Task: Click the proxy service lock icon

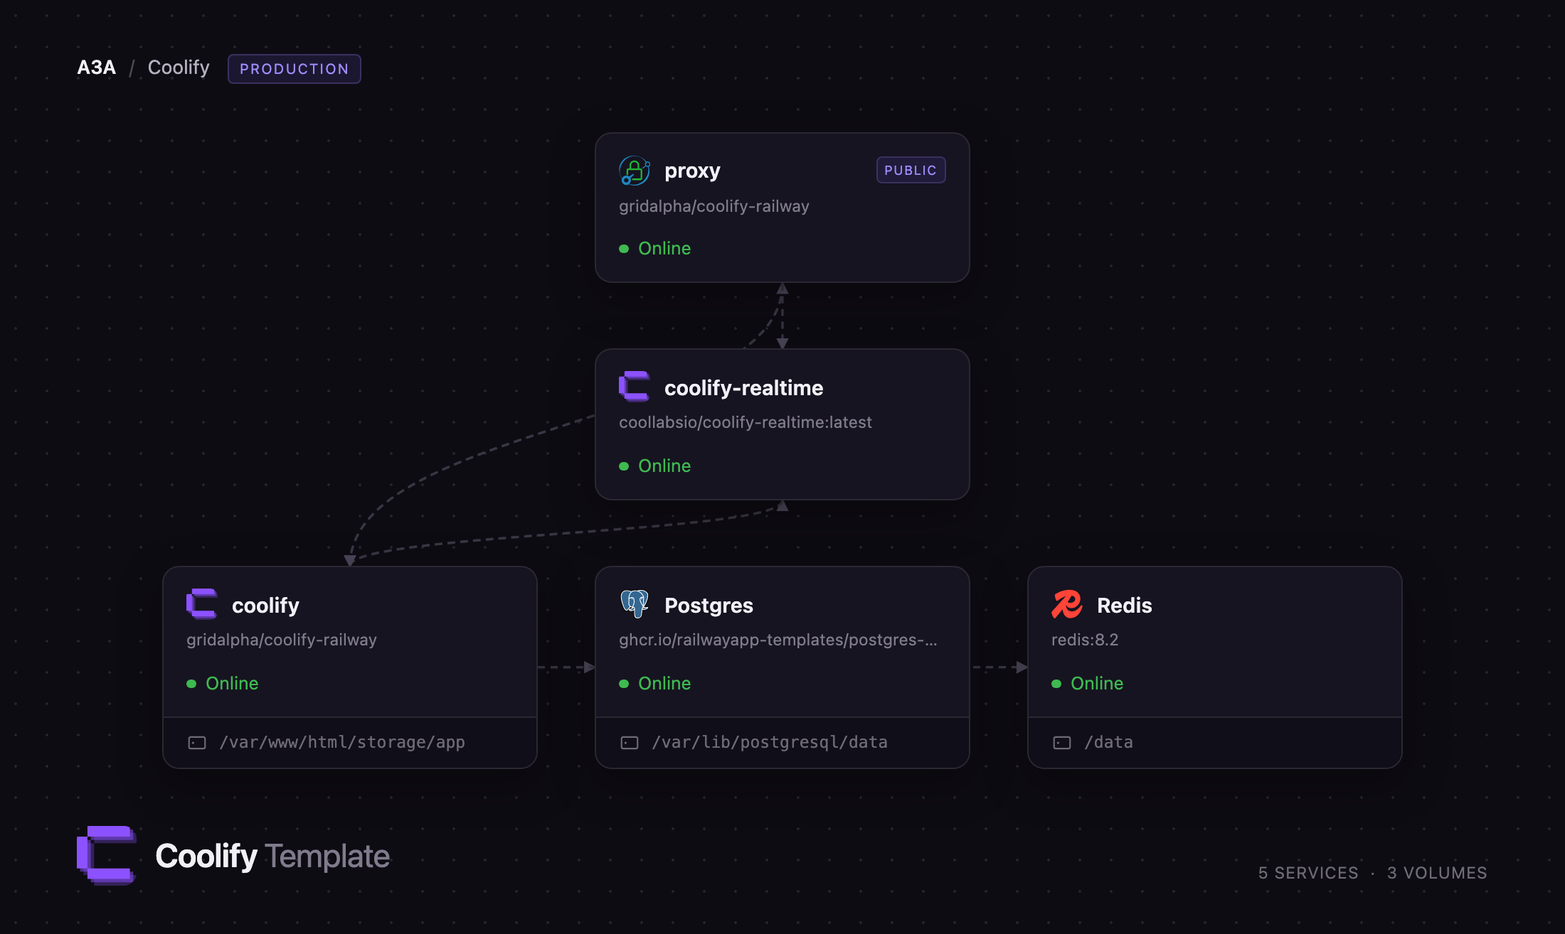Action: (x=635, y=171)
